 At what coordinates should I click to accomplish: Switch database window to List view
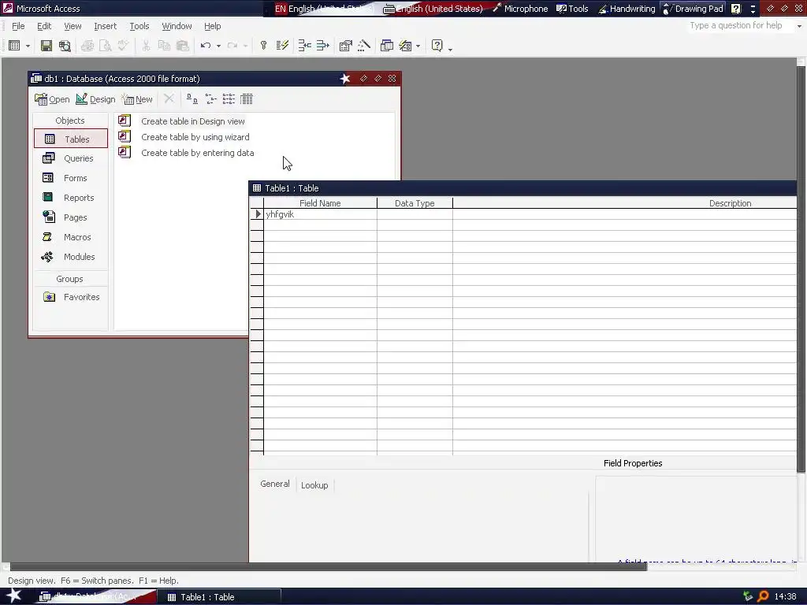(229, 98)
